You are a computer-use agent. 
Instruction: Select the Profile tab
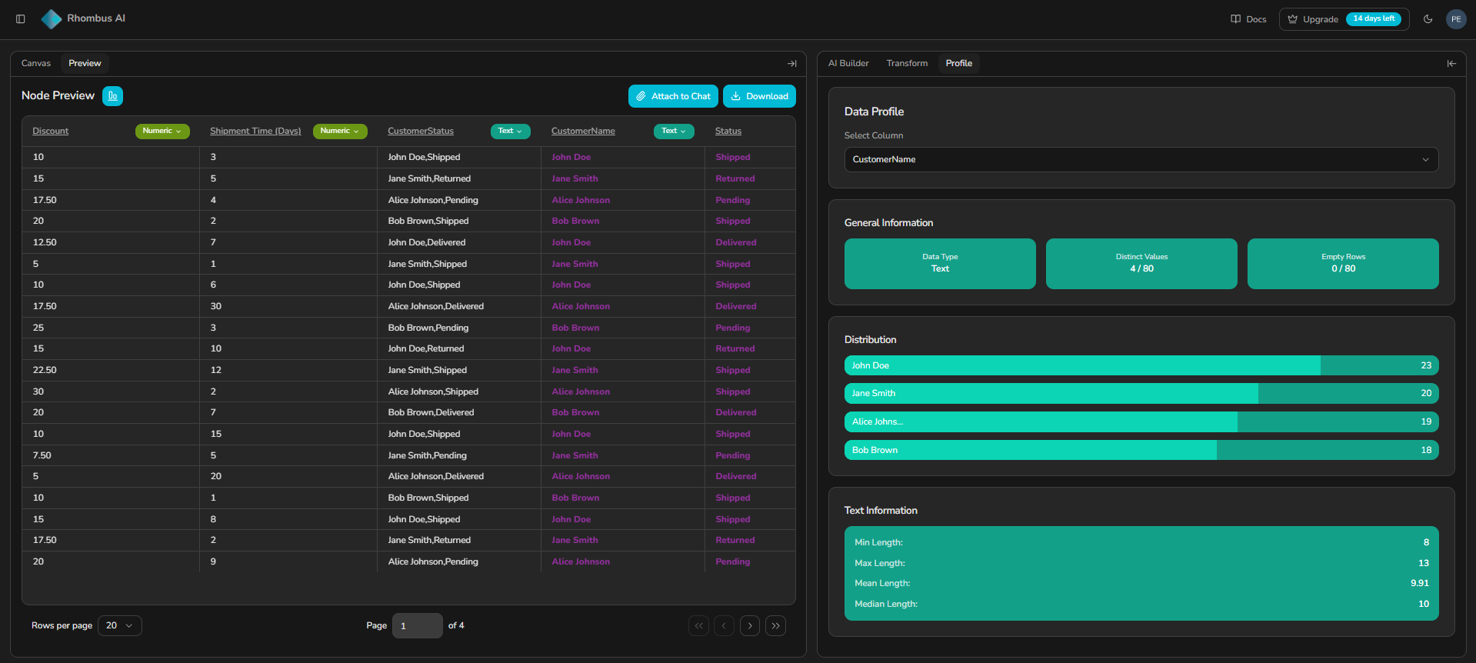[x=959, y=63]
